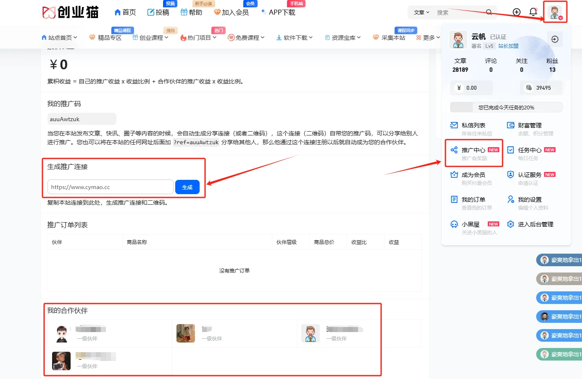Click the publish plus icon near search
This screenshot has height=379, width=582.
(x=516, y=12)
